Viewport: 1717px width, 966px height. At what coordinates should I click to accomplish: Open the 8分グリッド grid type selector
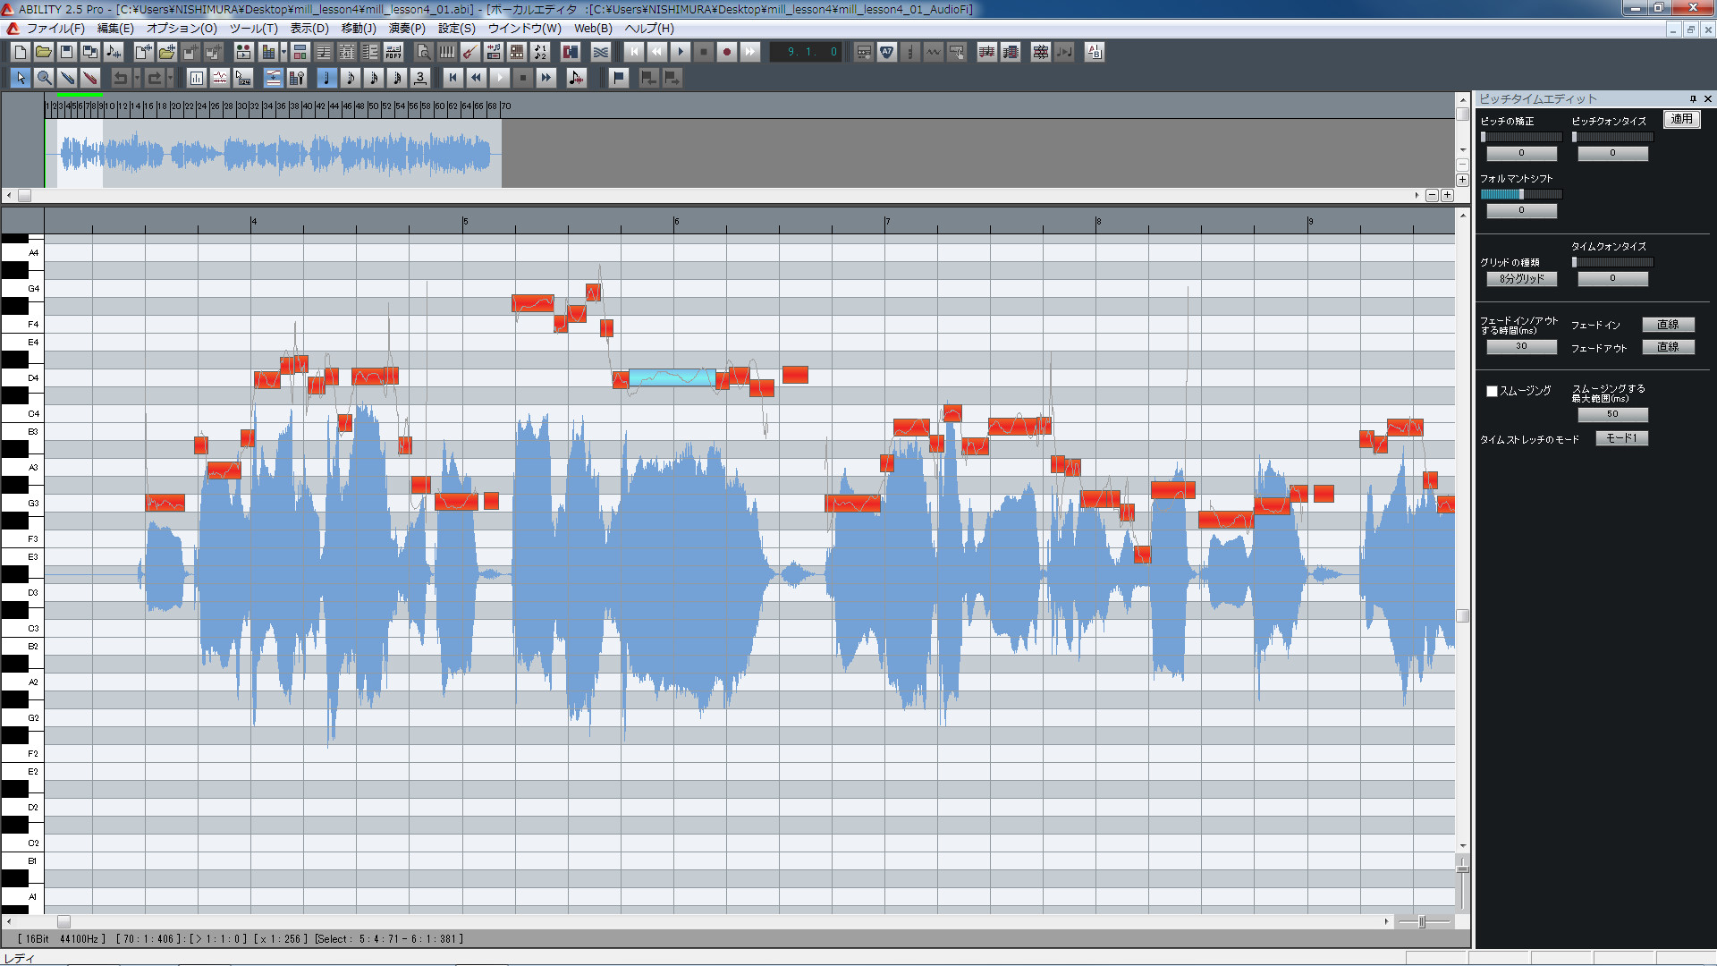[1521, 279]
